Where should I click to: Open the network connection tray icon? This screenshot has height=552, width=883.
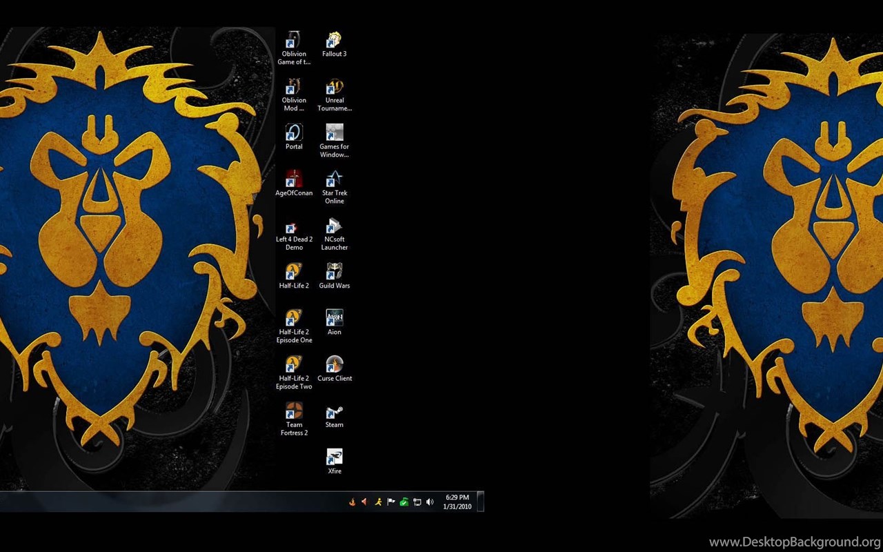pyautogui.click(x=417, y=502)
